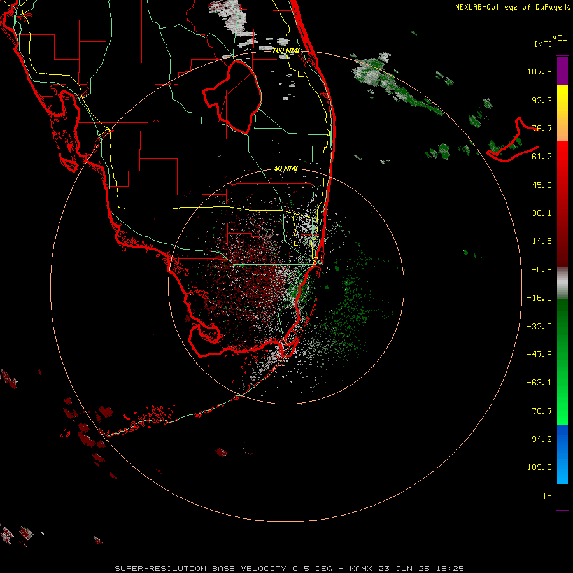The height and width of the screenshot is (573, 573).
Task: Select the -32.0 legend value
Action: (539, 327)
